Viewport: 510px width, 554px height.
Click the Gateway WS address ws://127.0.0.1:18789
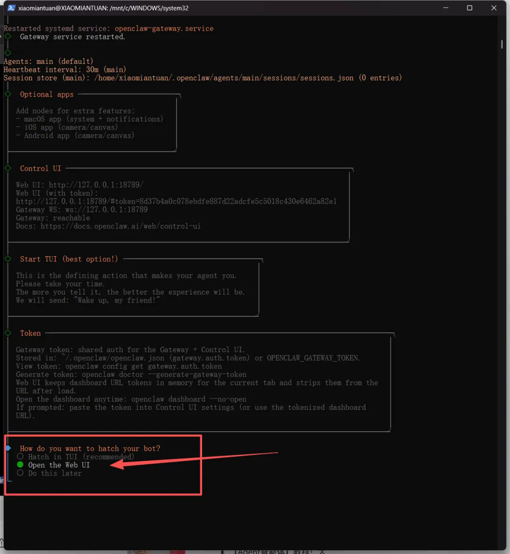(x=106, y=209)
